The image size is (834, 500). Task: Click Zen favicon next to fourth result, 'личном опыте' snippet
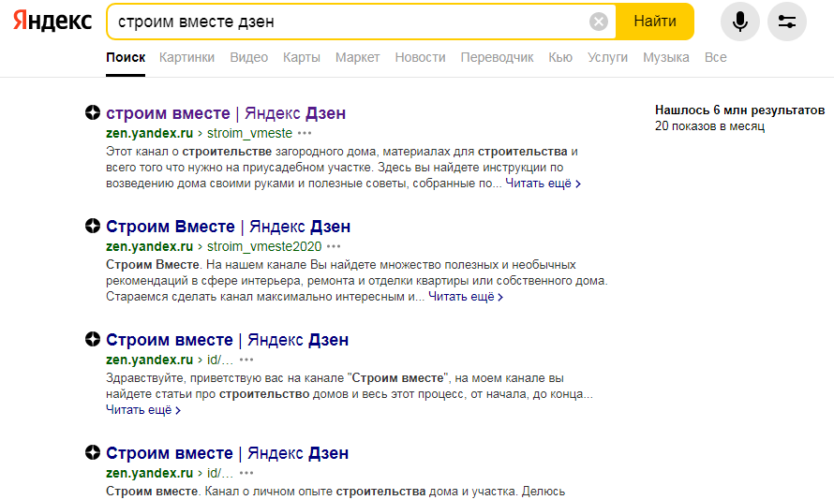pyautogui.click(x=93, y=452)
